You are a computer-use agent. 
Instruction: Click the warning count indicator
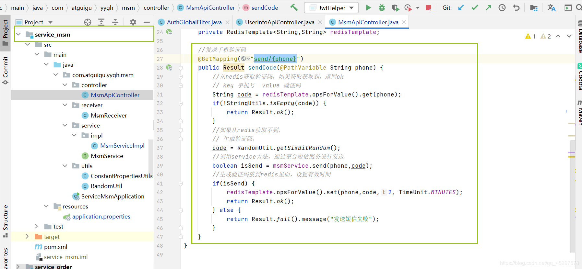[530, 36]
